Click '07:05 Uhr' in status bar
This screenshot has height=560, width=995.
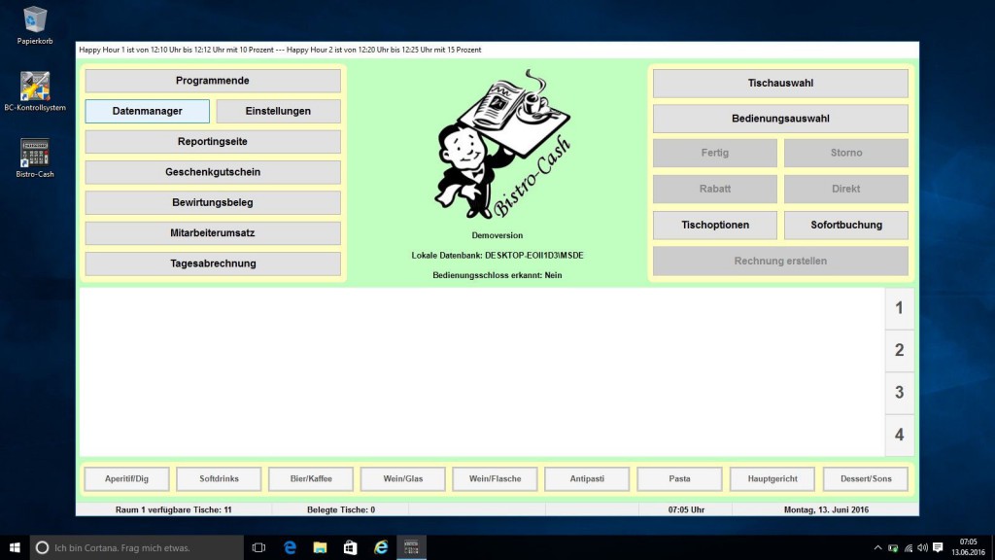coord(686,509)
